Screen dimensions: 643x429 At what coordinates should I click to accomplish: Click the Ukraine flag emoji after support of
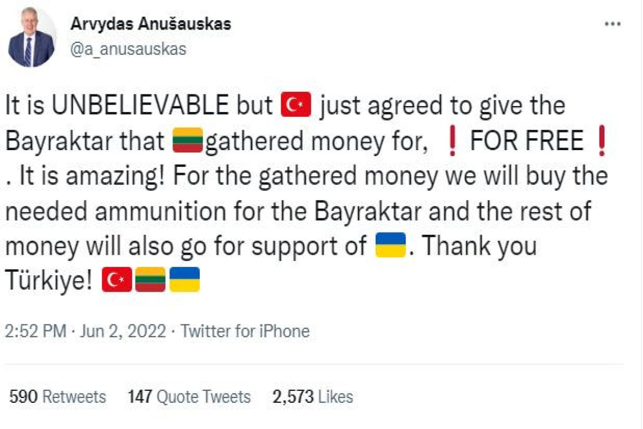pyautogui.click(x=390, y=246)
